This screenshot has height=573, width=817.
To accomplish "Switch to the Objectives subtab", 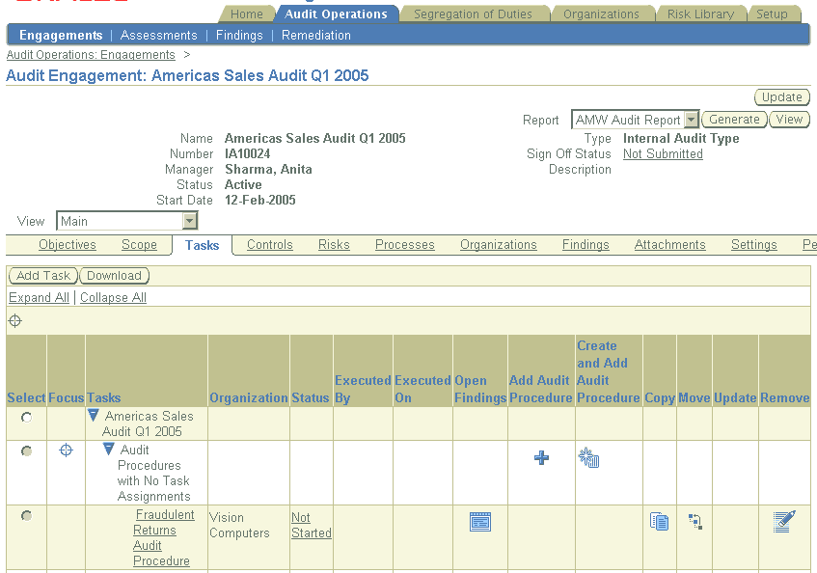I will tap(68, 245).
